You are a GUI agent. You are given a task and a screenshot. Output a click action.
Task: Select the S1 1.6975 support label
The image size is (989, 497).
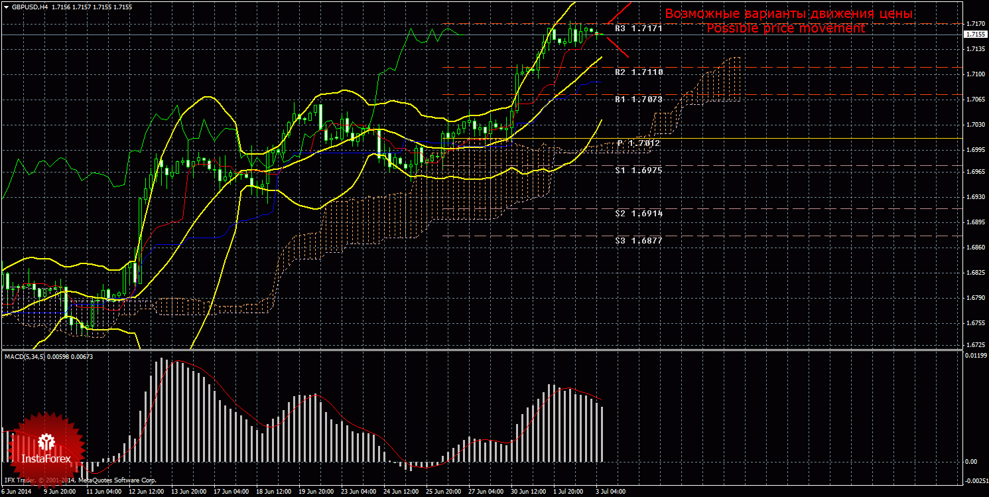[x=639, y=171]
